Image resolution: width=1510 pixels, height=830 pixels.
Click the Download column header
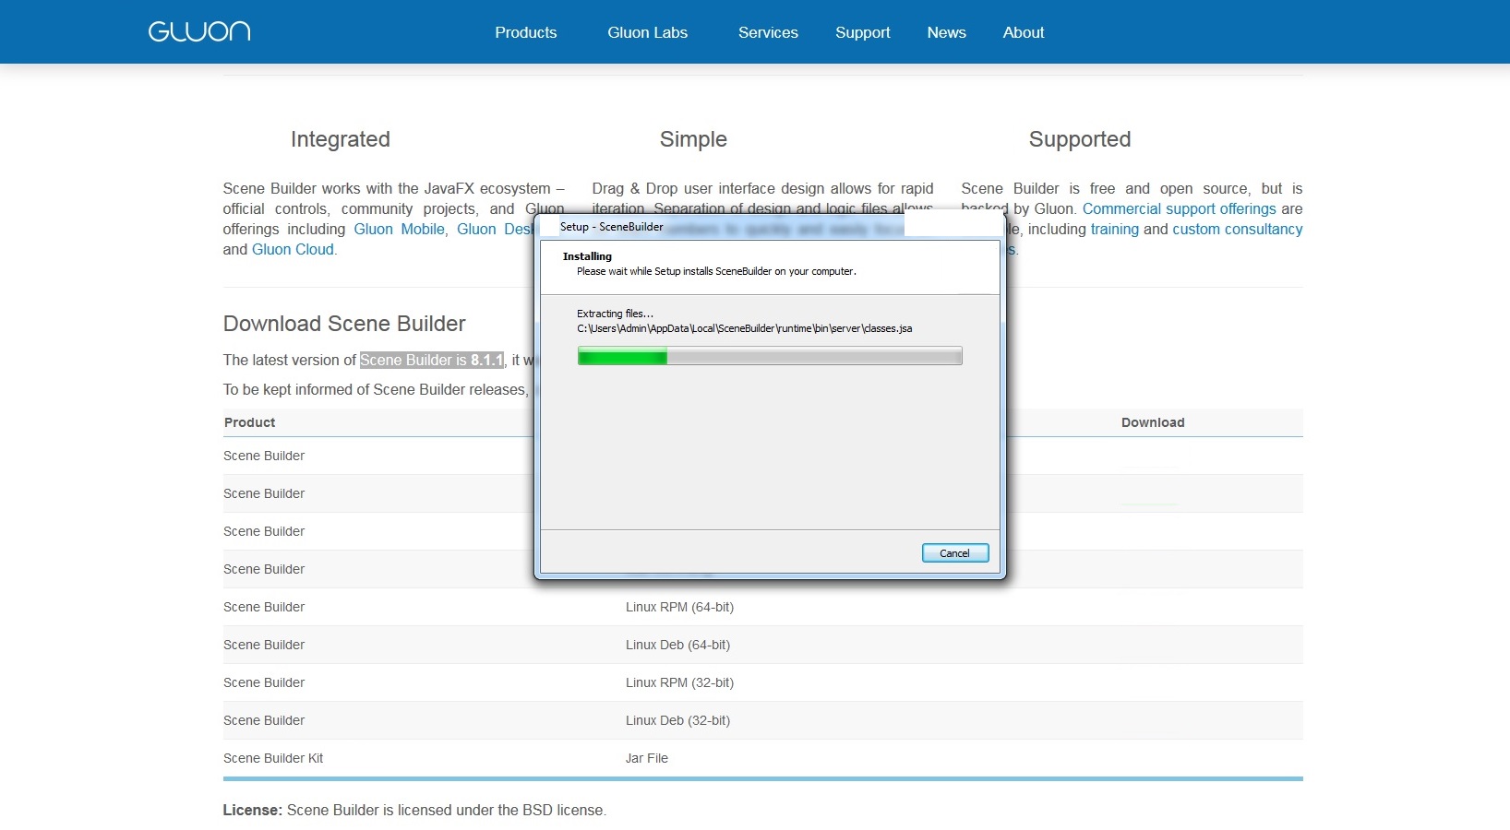(x=1153, y=422)
